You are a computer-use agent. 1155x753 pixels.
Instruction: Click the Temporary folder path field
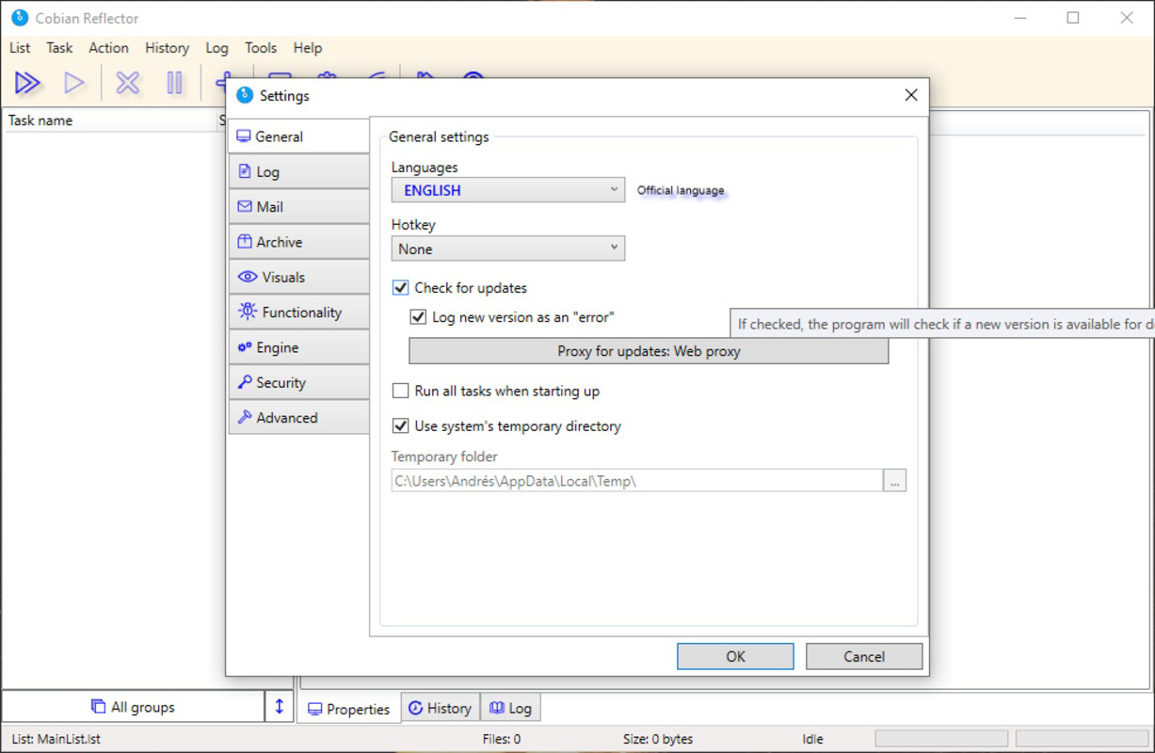tap(636, 480)
